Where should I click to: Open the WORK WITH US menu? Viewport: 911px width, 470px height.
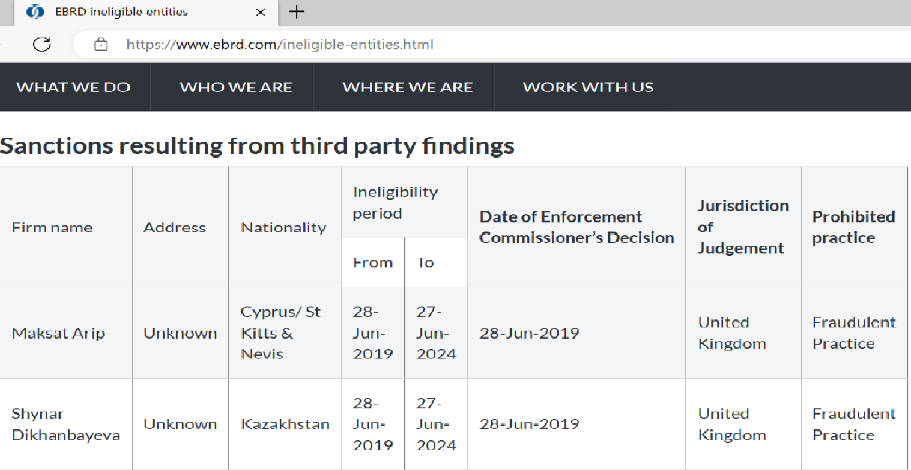(588, 87)
